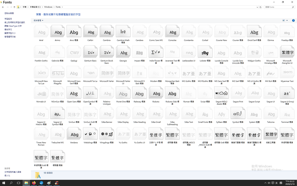Open Task View on the taskbar
The width and height of the screenshot is (297, 186).
point(19,183)
